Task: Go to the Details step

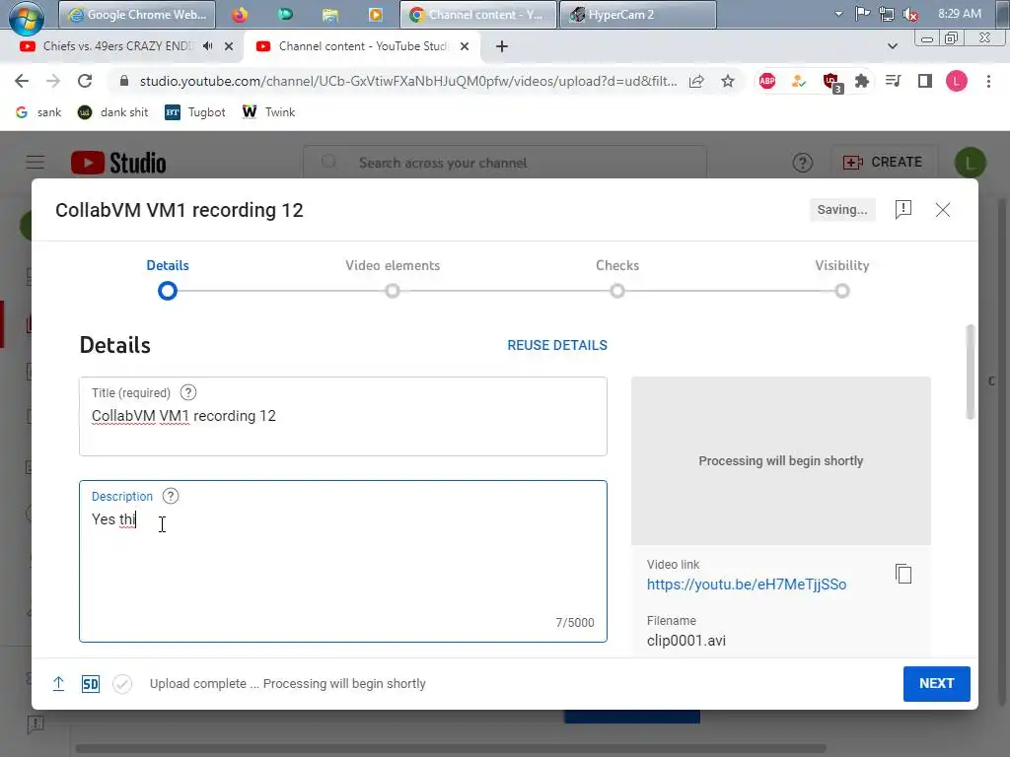Action: click(x=168, y=279)
